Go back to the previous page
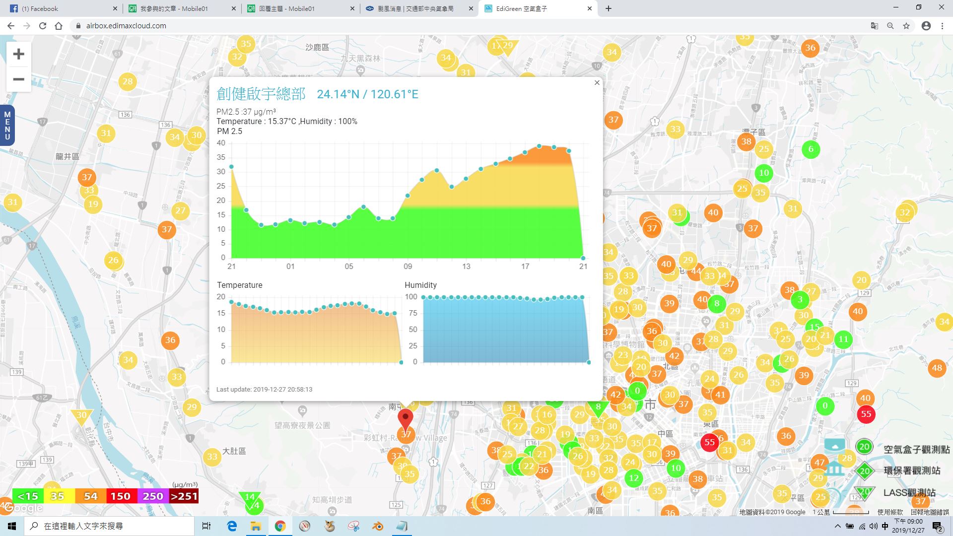Screen dimensions: 953x536 pyautogui.click(x=11, y=26)
